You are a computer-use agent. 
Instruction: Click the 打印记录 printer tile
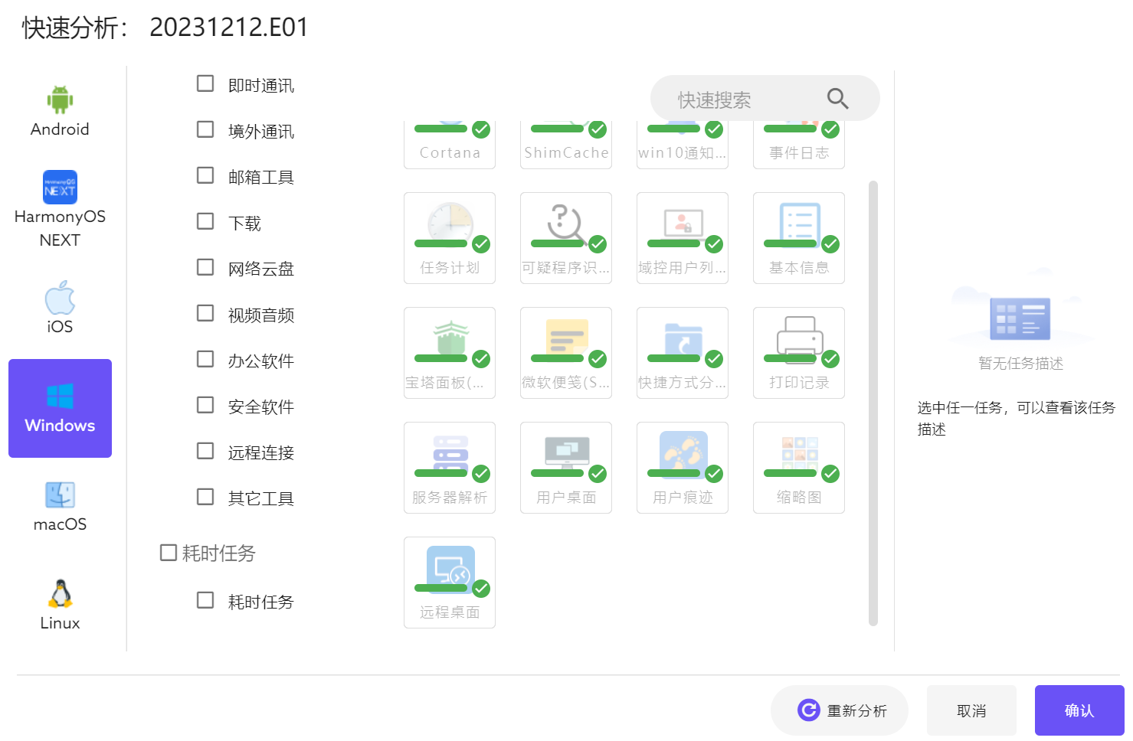pos(799,353)
